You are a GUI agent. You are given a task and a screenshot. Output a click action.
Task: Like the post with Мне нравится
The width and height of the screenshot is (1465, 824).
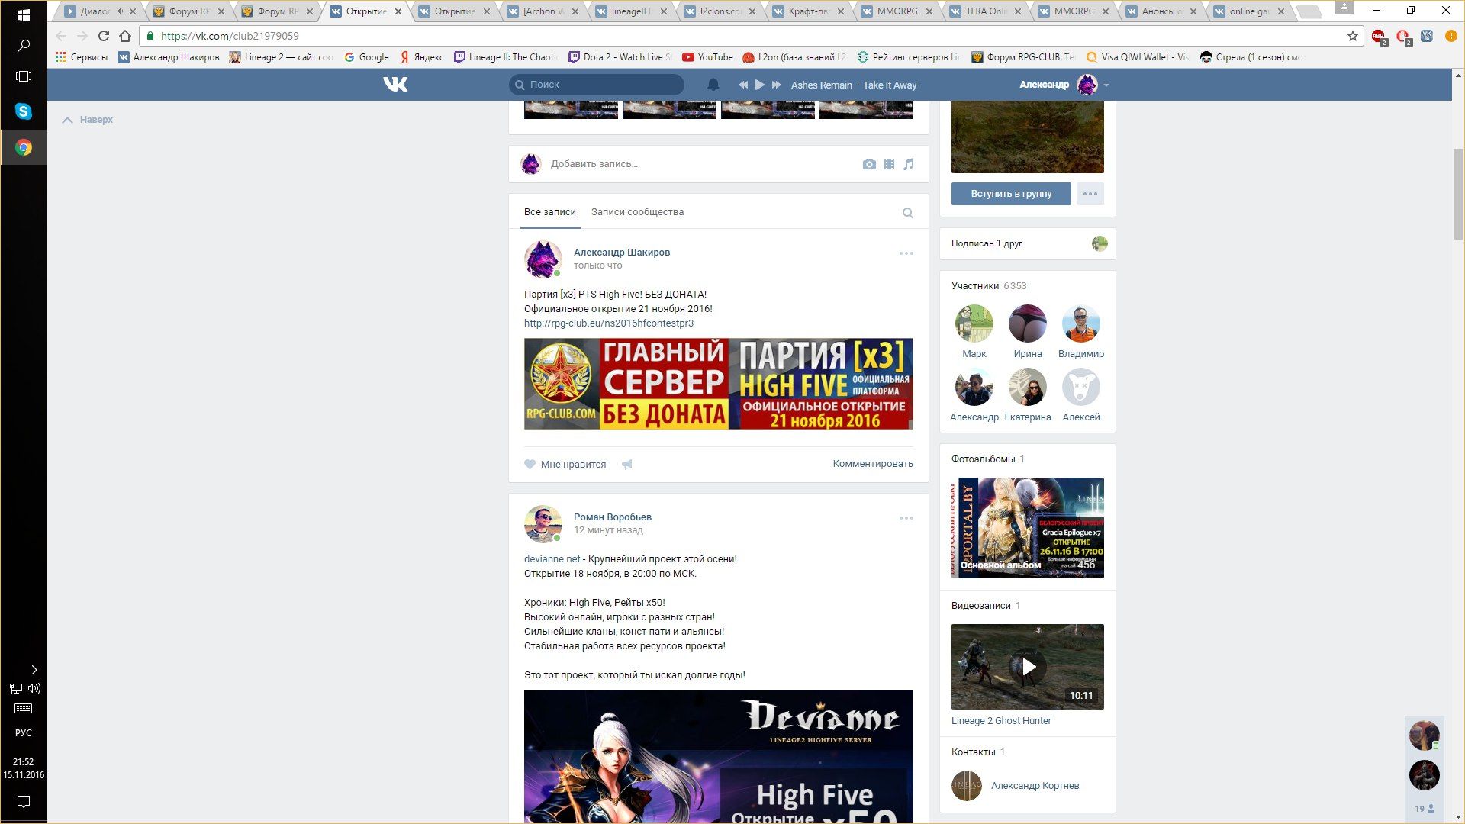(x=565, y=464)
